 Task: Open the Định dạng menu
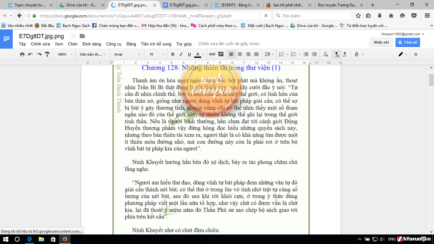pos(92,44)
